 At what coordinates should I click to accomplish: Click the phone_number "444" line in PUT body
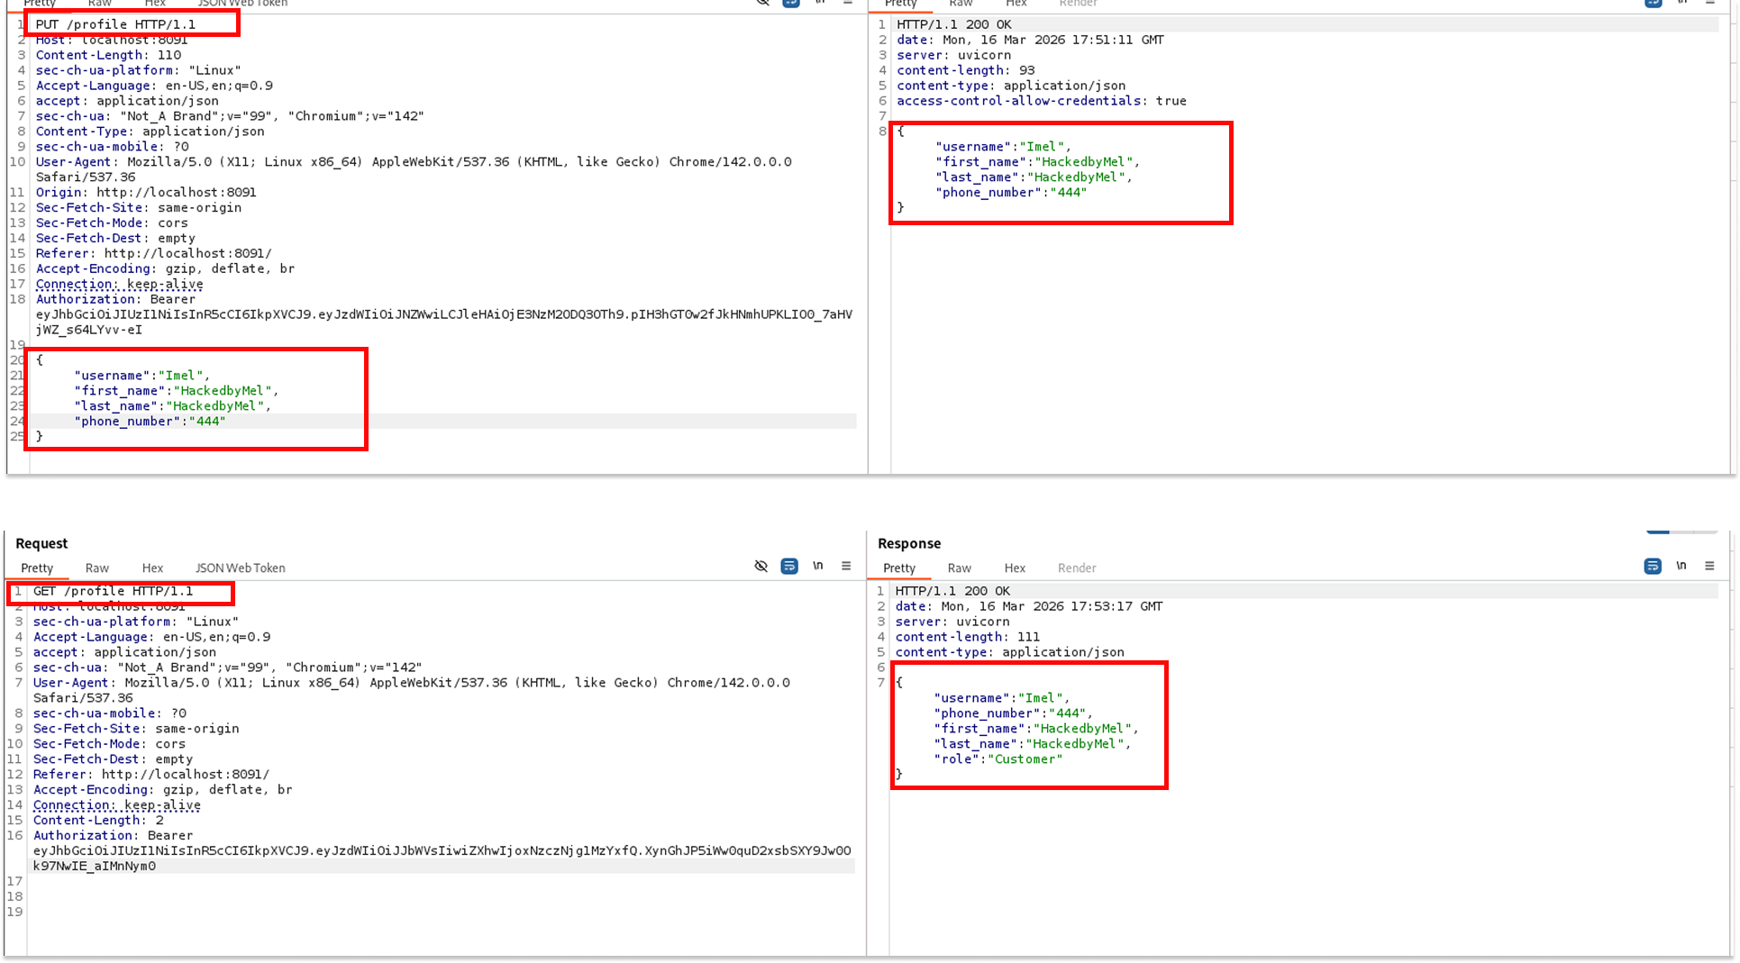150,422
